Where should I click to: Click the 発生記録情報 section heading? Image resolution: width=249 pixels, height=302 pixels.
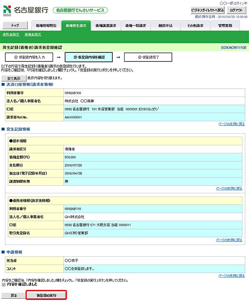click(18, 130)
